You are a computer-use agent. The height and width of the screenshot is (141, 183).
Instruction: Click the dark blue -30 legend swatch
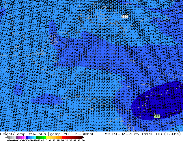[x=27, y=137]
